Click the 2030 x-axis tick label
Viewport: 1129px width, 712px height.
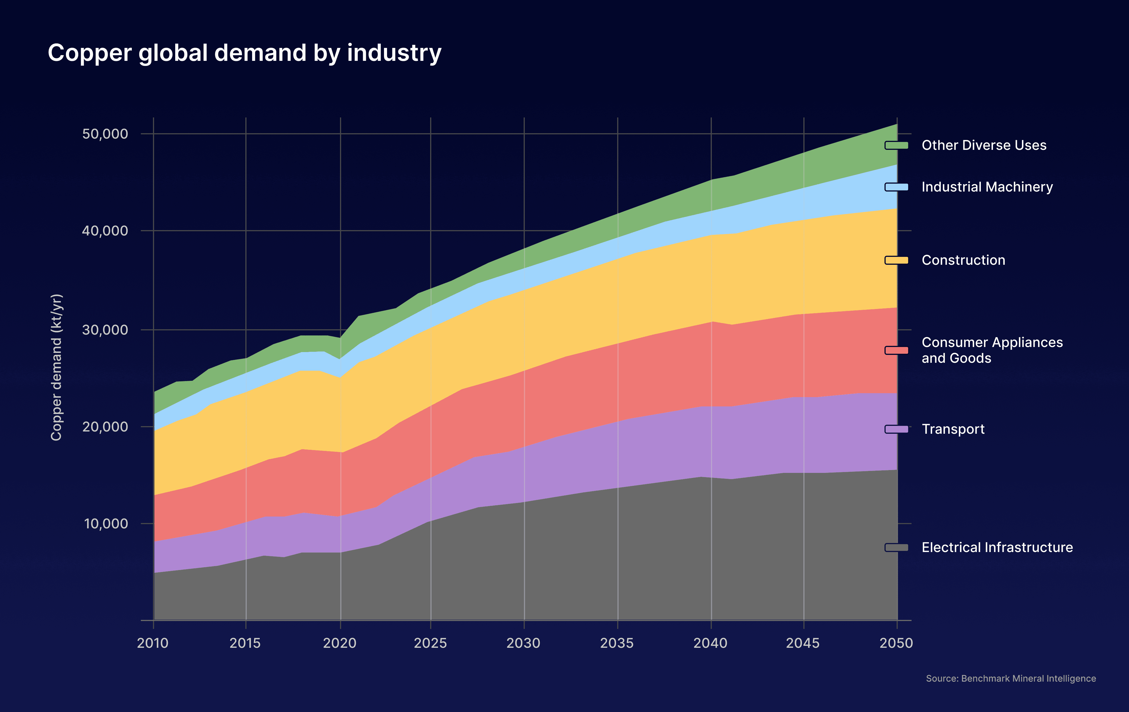click(523, 643)
